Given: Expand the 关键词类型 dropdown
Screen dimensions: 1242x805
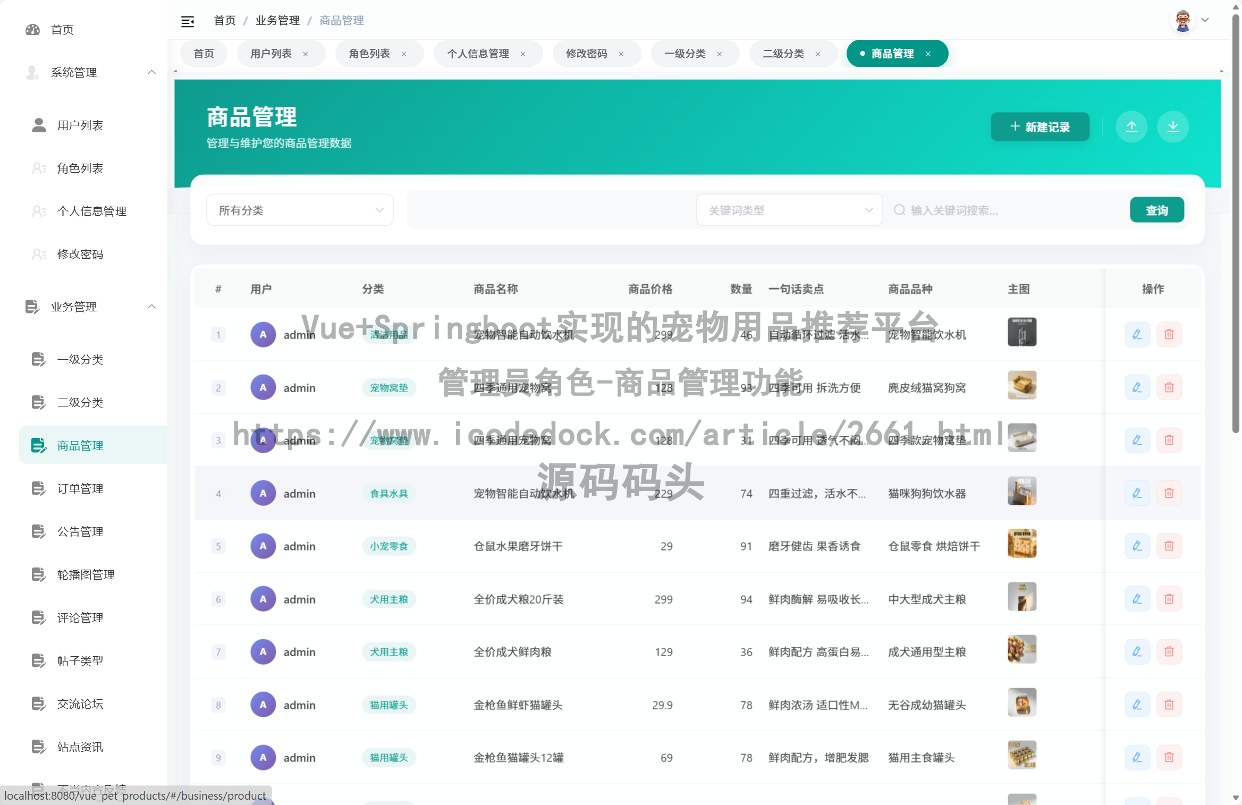Looking at the screenshot, I should pyautogui.click(x=789, y=209).
